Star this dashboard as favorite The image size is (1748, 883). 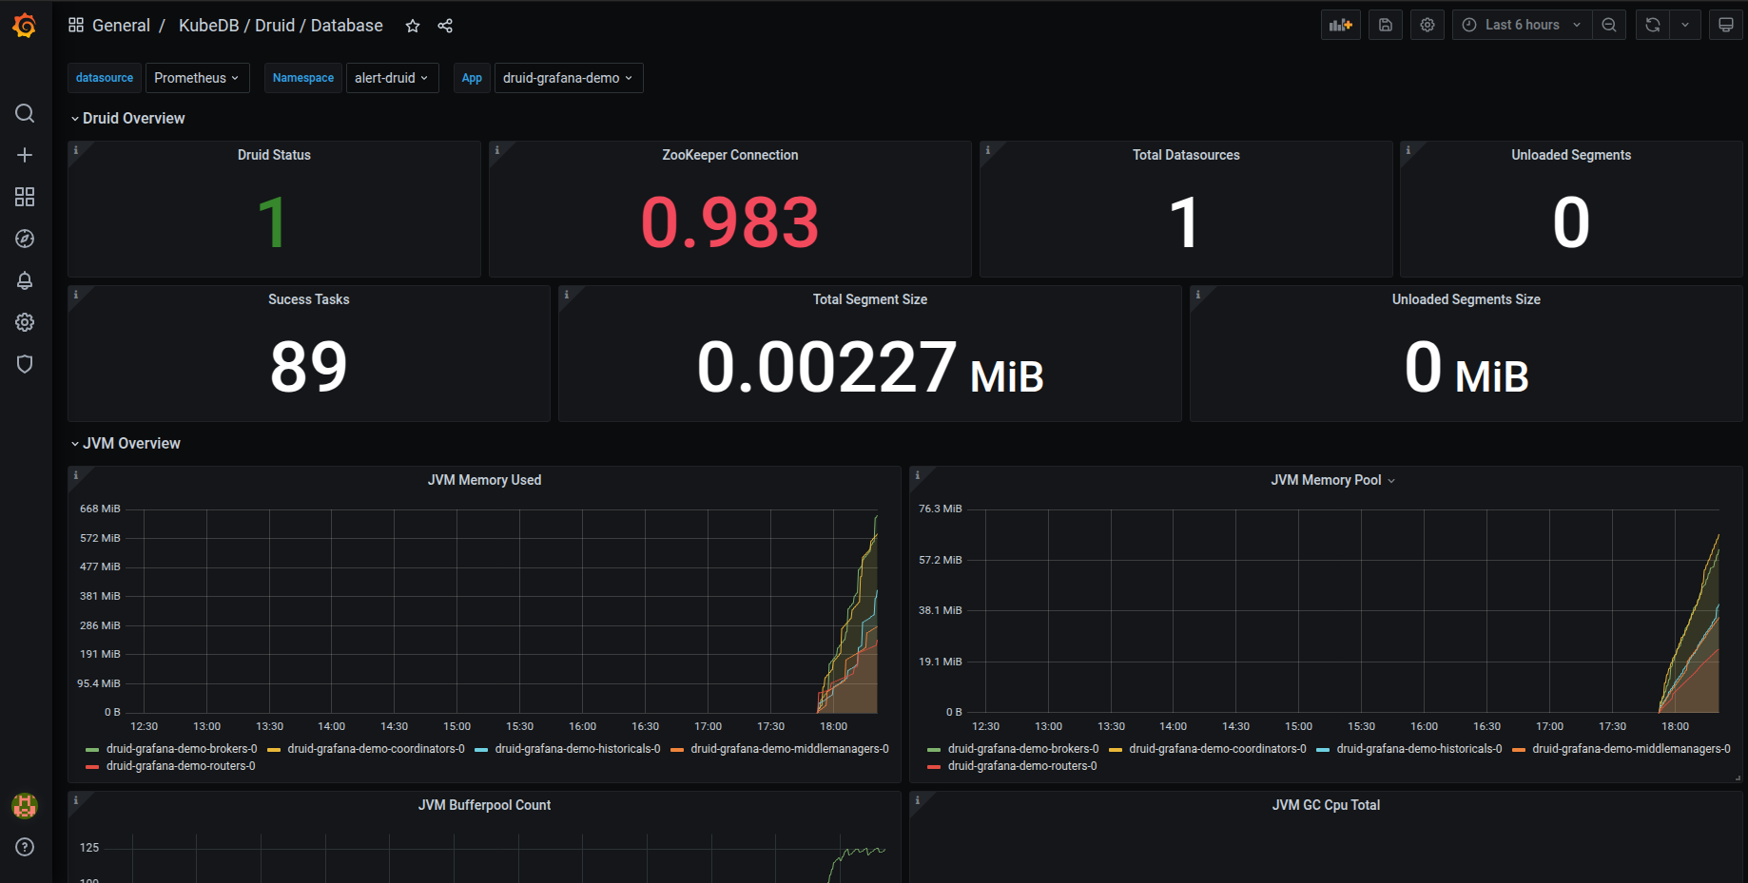[x=413, y=26]
